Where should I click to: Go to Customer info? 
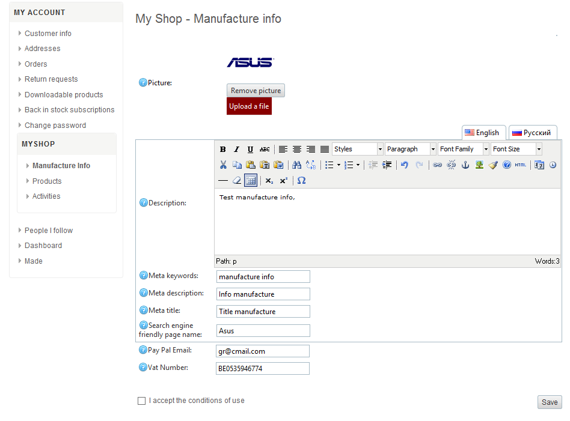[48, 34]
